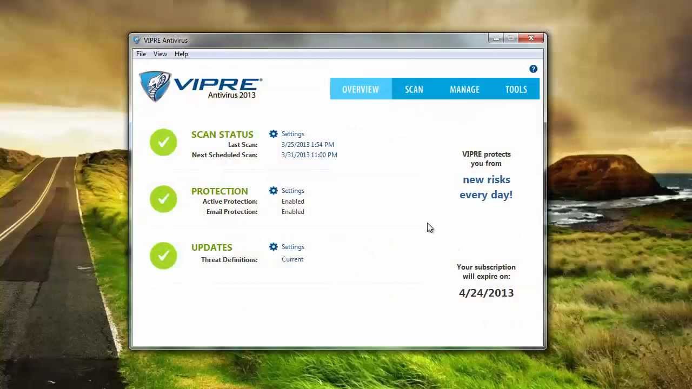This screenshot has width=692, height=389.
Task: Open the Settings link under Protection
Action: (x=292, y=191)
